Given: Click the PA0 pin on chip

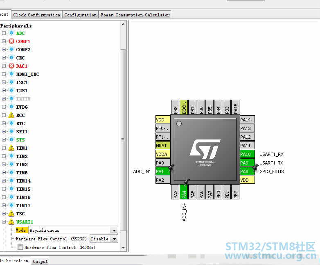Looking at the screenshot, I should tap(162, 163).
